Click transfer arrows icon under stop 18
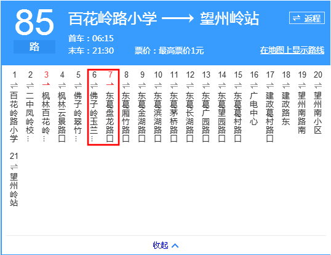 click(286, 86)
